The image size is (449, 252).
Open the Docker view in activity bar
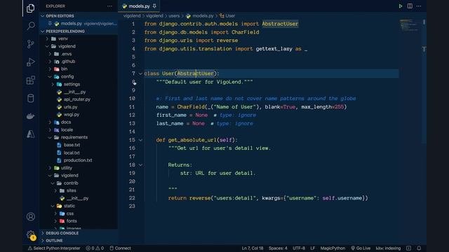tap(31, 116)
